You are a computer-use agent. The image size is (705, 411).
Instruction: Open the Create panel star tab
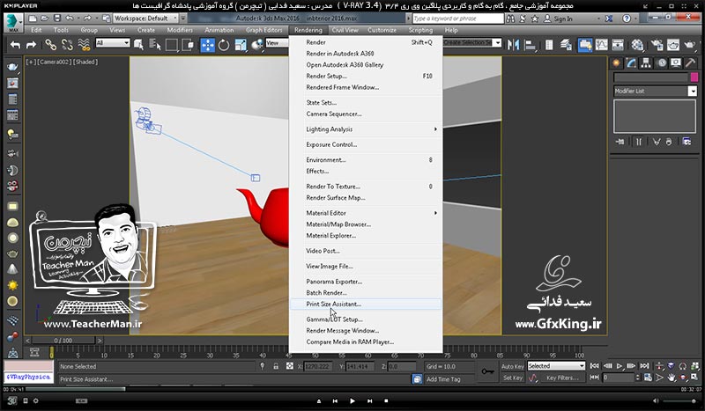point(617,62)
